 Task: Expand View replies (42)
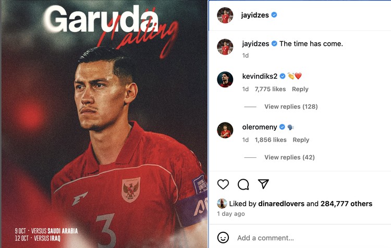pos(289,157)
